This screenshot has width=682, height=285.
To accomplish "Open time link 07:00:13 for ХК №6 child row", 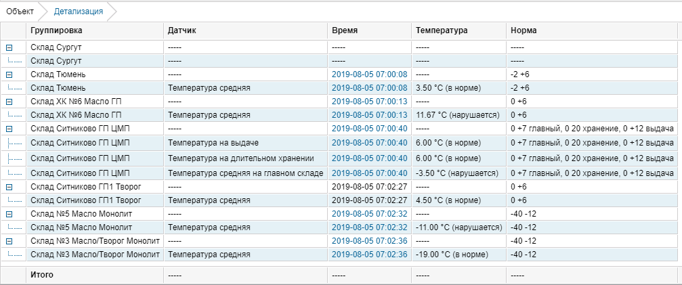I will tap(369, 114).
